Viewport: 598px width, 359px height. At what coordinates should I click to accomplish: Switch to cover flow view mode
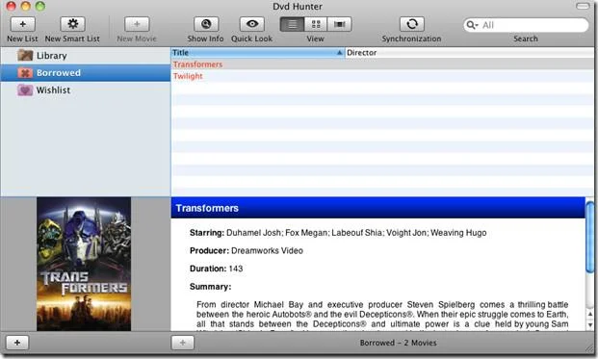(339, 24)
